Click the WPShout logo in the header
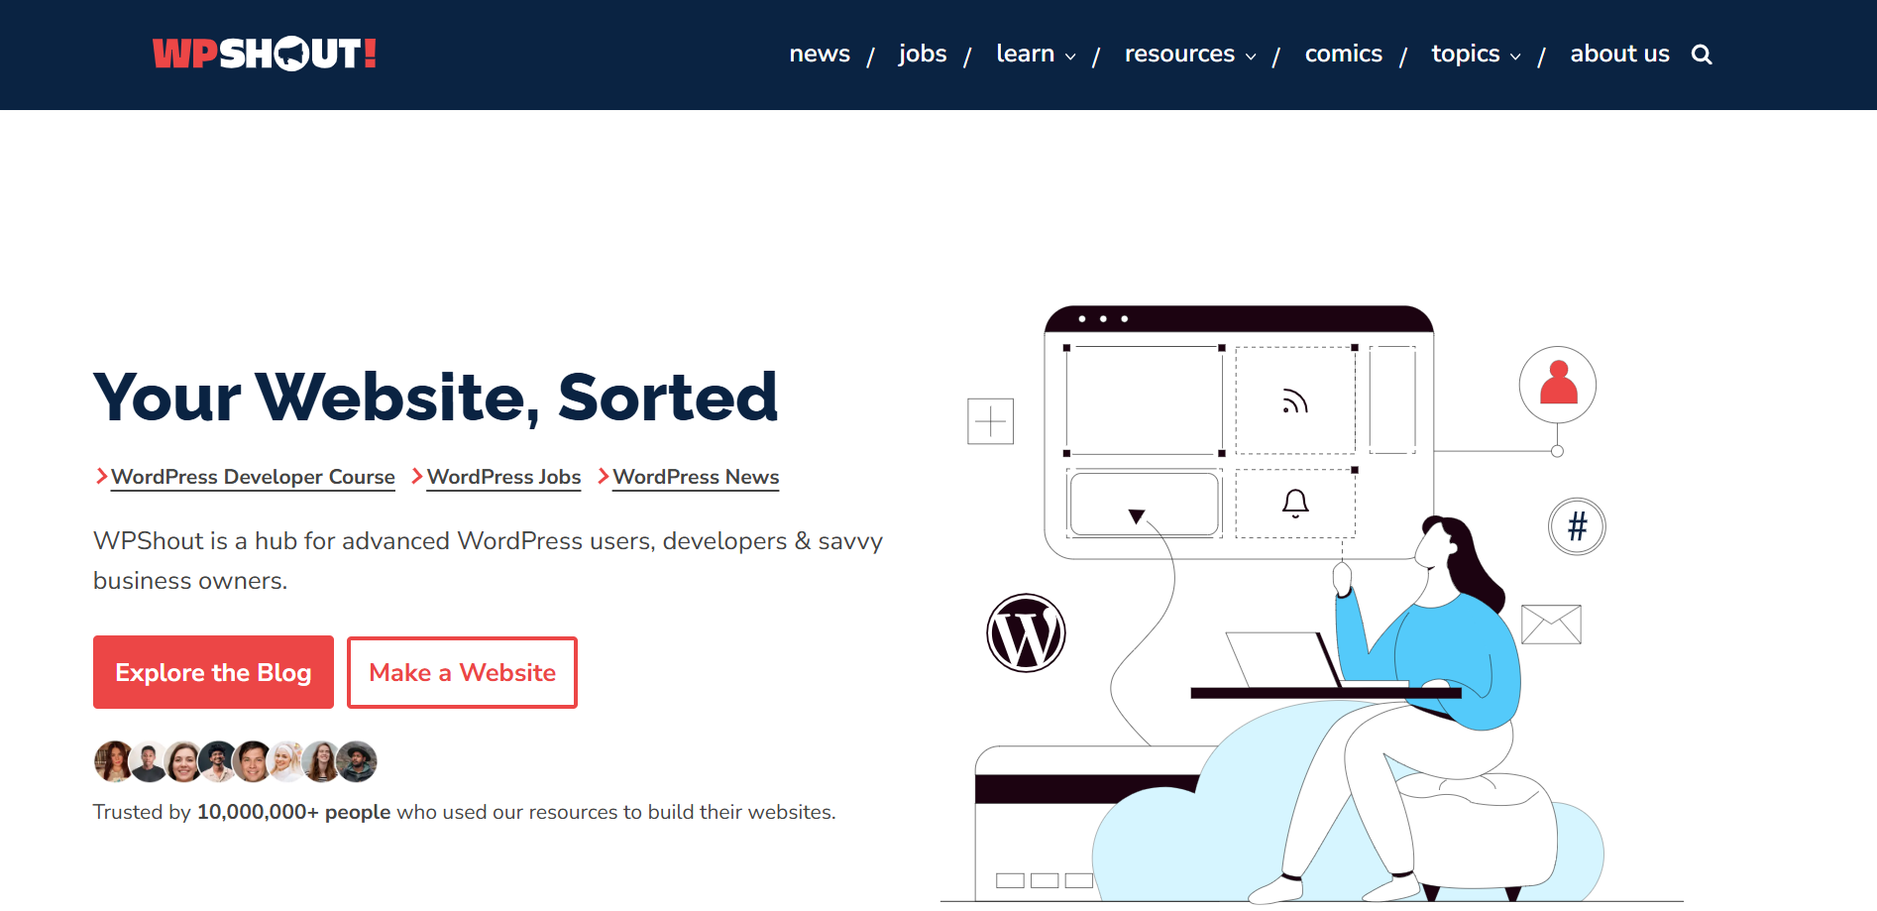Viewport: 1877px width, 911px height. point(264,54)
